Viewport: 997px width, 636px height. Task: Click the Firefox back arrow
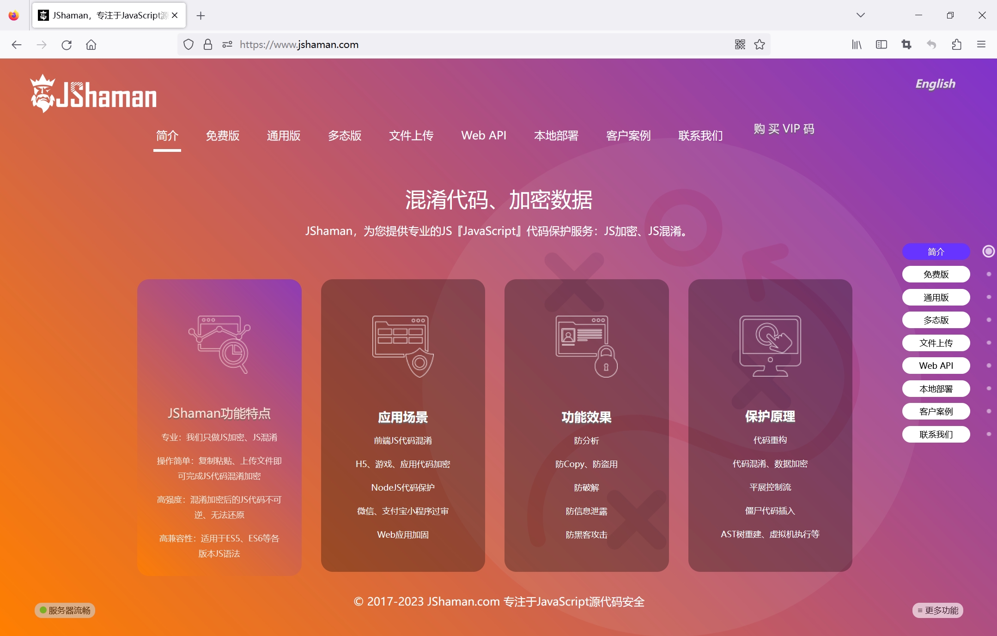[17, 45]
